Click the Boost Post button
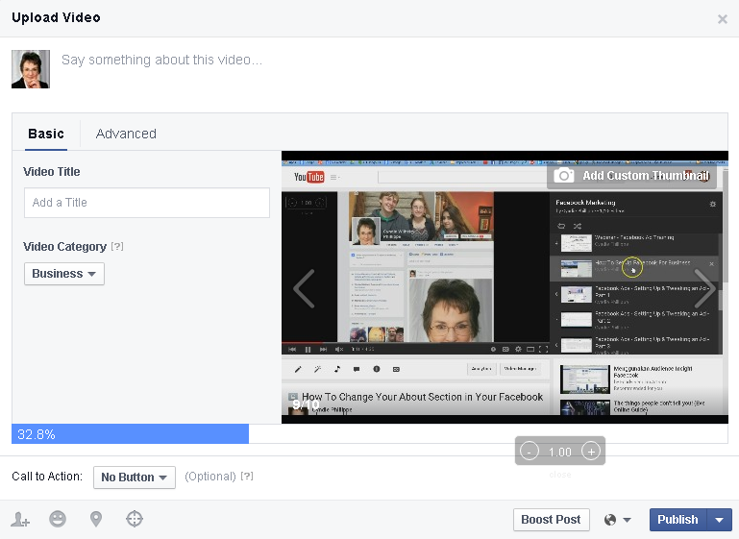 [551, 520]
